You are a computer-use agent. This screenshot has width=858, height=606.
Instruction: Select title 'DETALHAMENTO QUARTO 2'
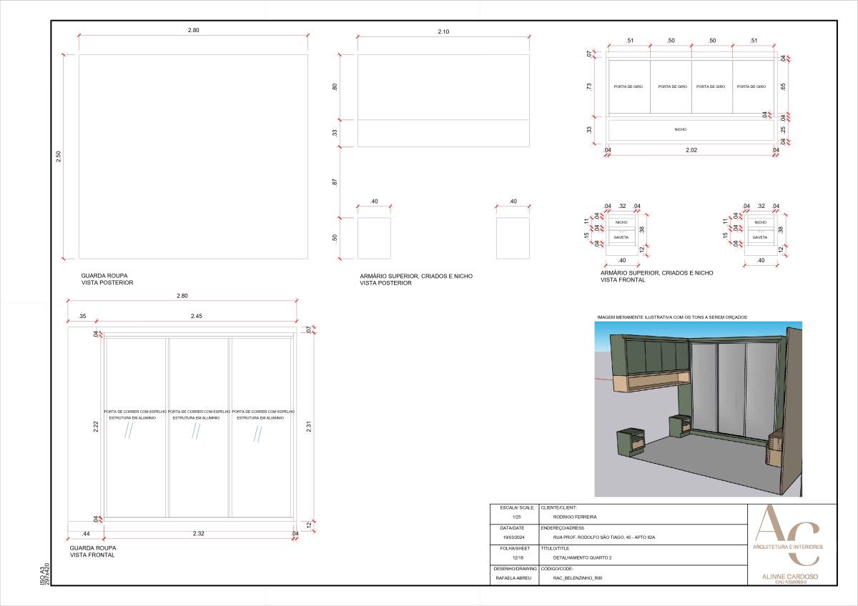(x=582, y=557)
